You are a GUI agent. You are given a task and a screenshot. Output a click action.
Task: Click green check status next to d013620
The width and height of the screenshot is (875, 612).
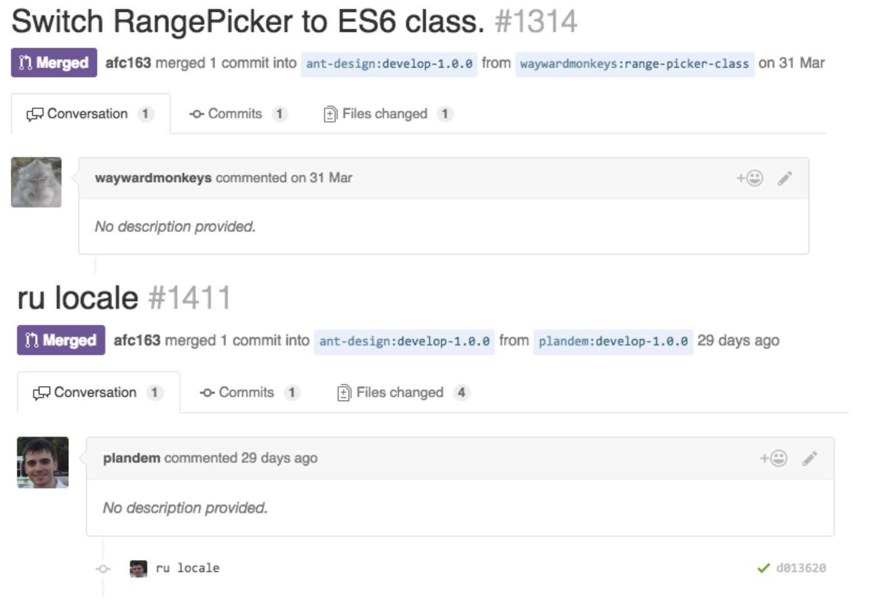[763, 568]
